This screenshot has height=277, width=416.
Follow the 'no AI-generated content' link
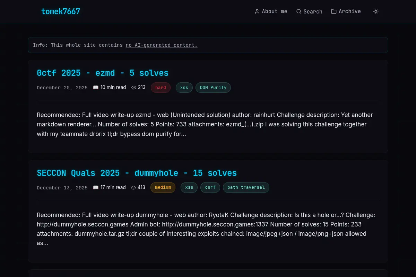(162, 45)
